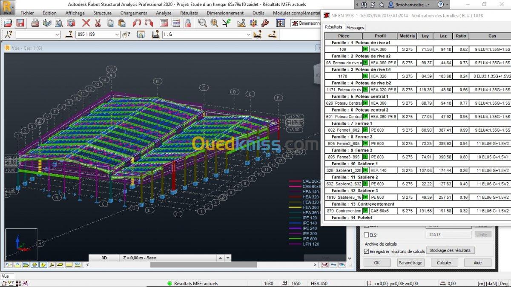The height and width of the screenshot is (287, 511).
Task: Click the Ratio column header
Action: (x=461, y=36)
